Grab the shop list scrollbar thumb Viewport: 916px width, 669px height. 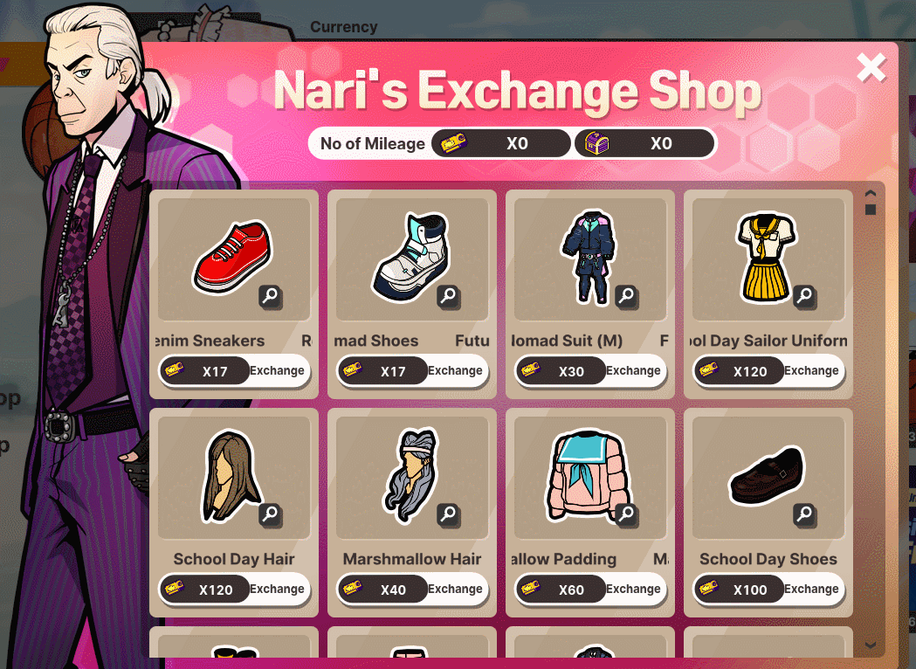[x=871, y=210]
